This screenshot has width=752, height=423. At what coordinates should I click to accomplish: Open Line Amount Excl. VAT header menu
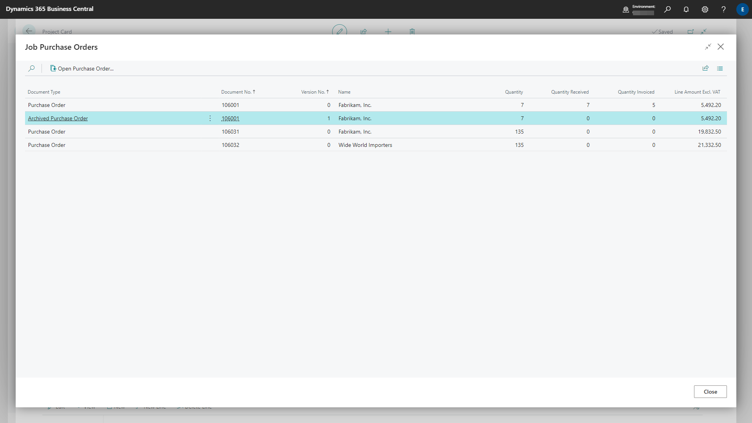click(697, 92)
